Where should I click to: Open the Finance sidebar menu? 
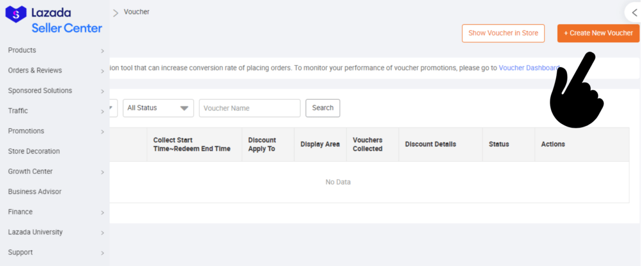click(x=20, y=212)
